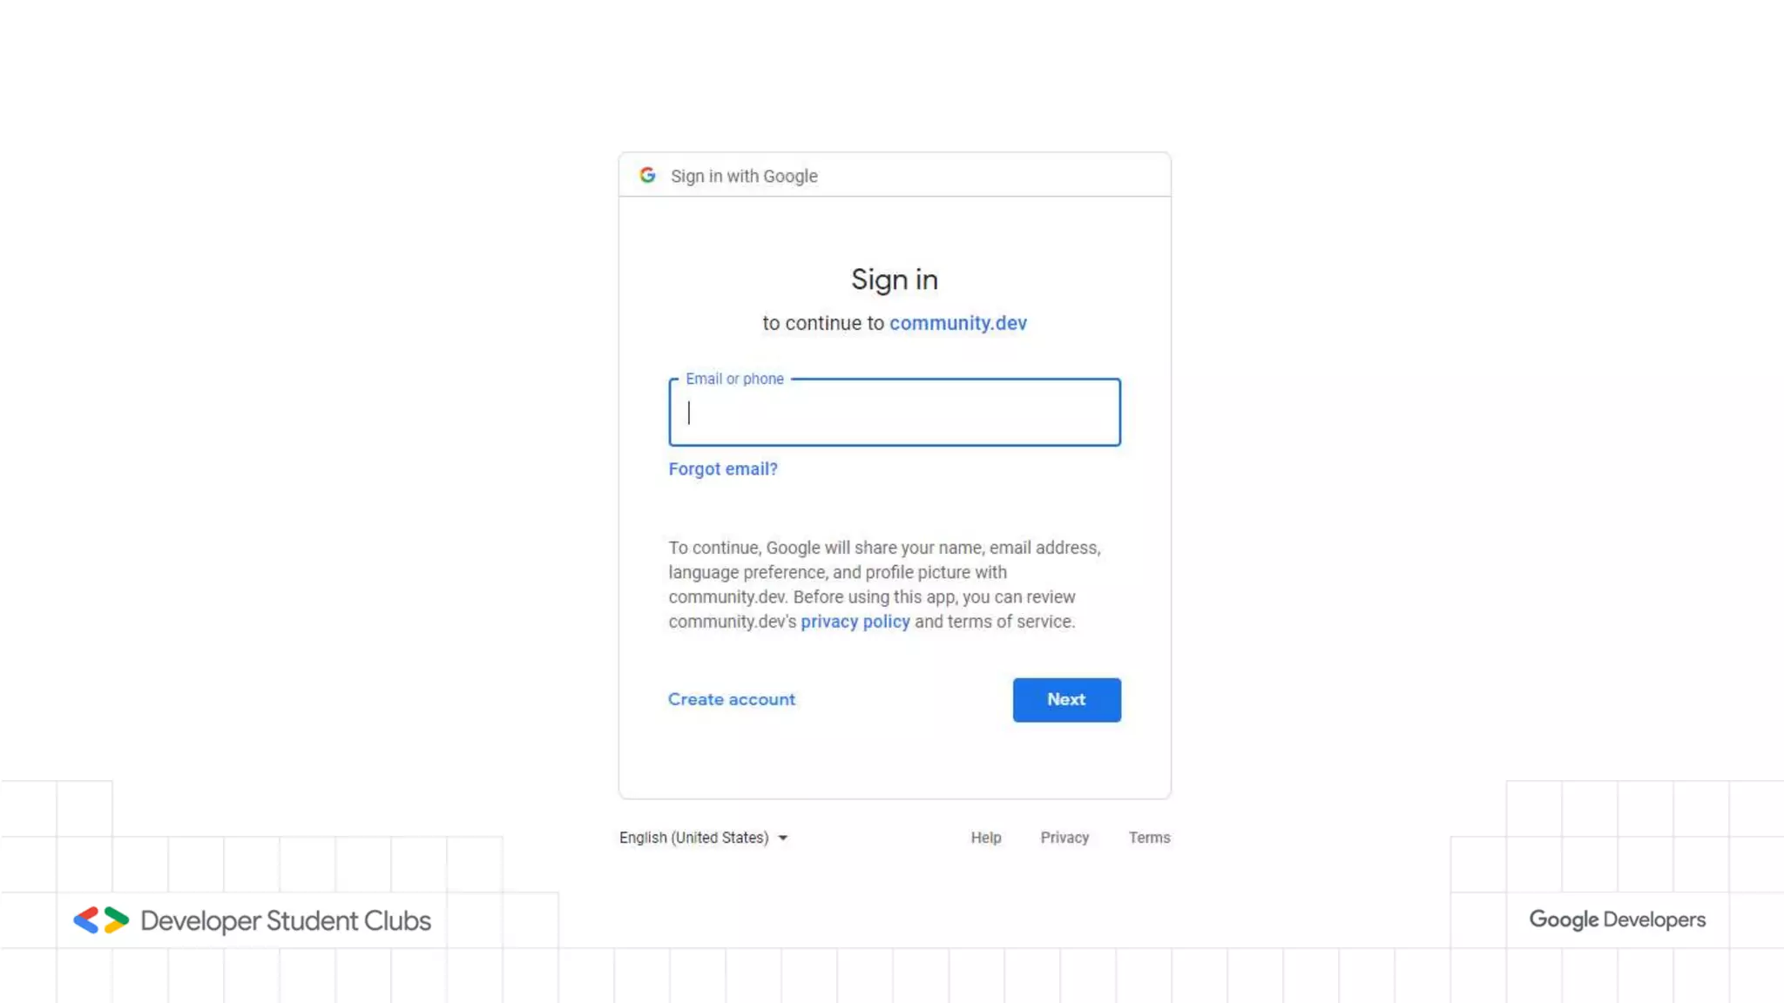Click the Developer Student Clubs bracket logo
The image size is (1784, 1003).
101,920
